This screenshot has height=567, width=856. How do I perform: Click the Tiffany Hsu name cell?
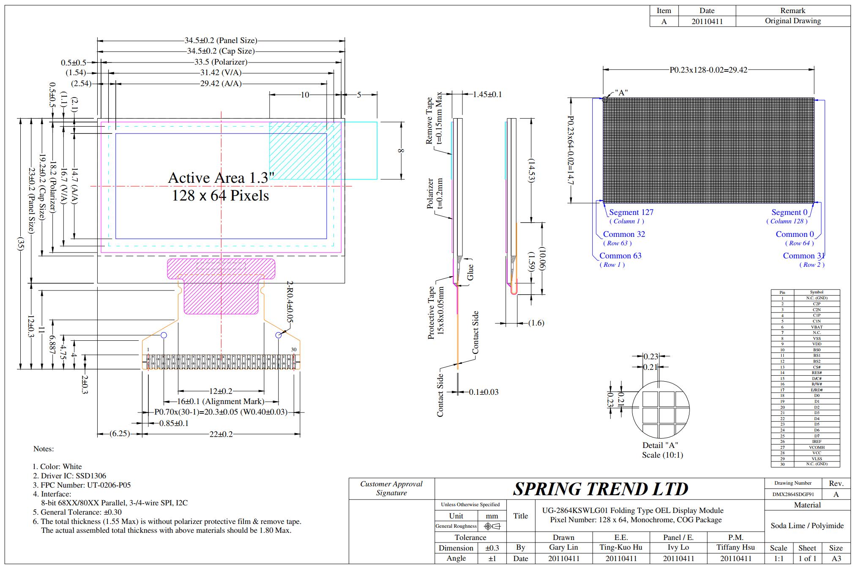735,547
